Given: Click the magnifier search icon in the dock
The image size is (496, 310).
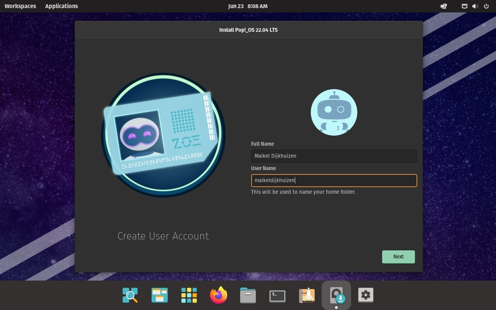Looking at the screenshot, I should (130, 295).
